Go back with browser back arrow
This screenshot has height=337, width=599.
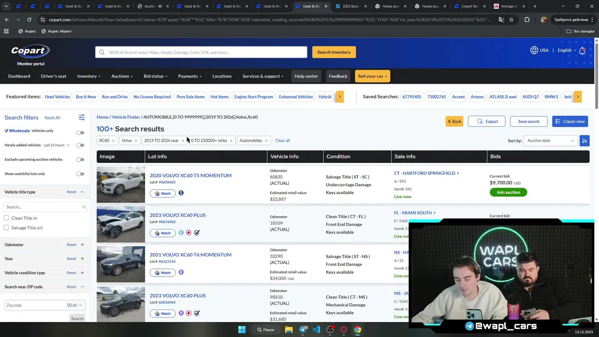coord(7,20)
